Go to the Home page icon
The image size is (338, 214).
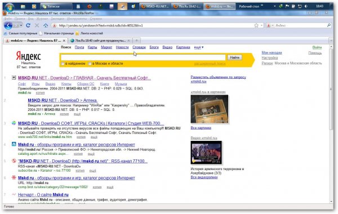point(46,25)
